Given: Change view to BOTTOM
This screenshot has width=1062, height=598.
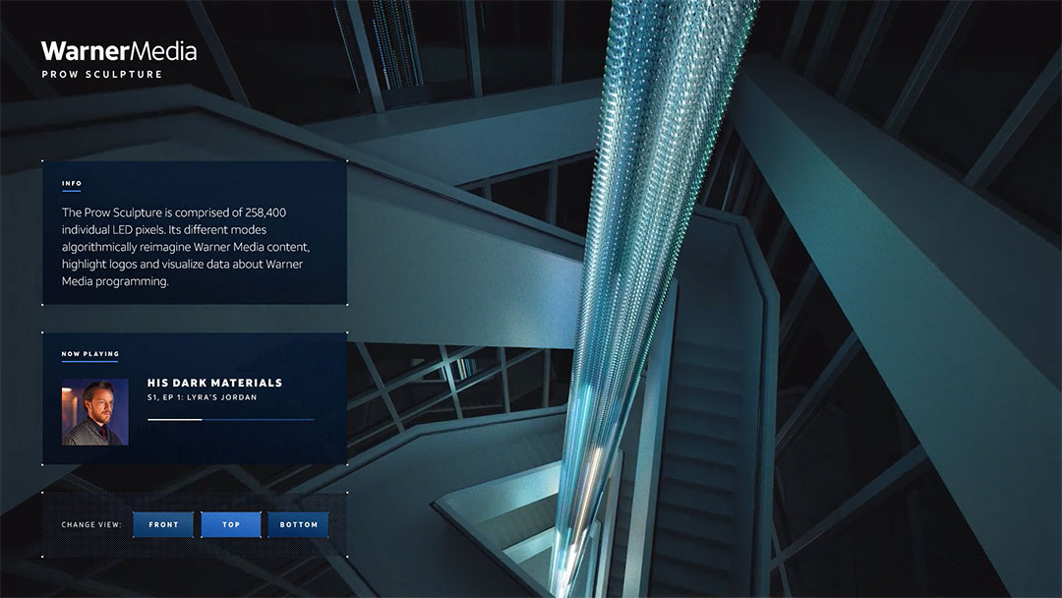Looking at the screenshot, I should [299, 525].
